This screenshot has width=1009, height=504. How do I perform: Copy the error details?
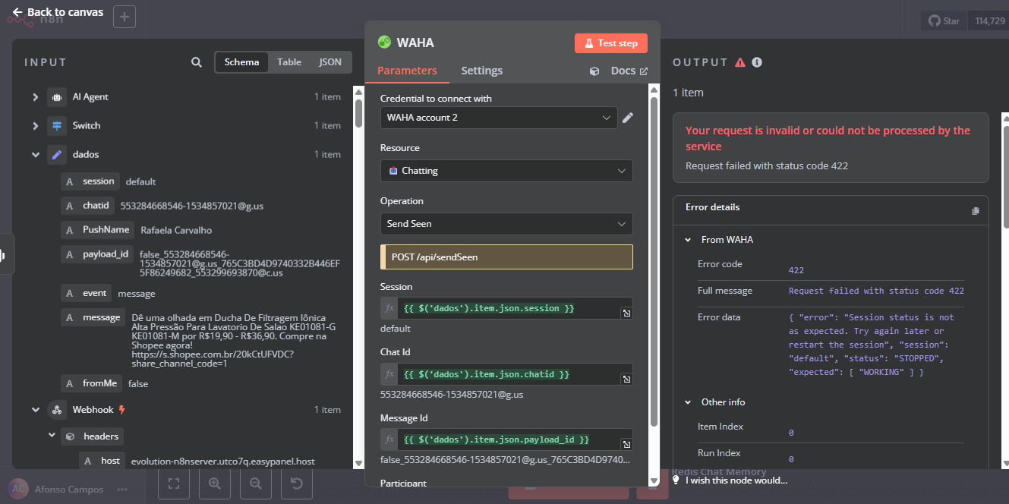pyautogui.click(x=976, y=210)
